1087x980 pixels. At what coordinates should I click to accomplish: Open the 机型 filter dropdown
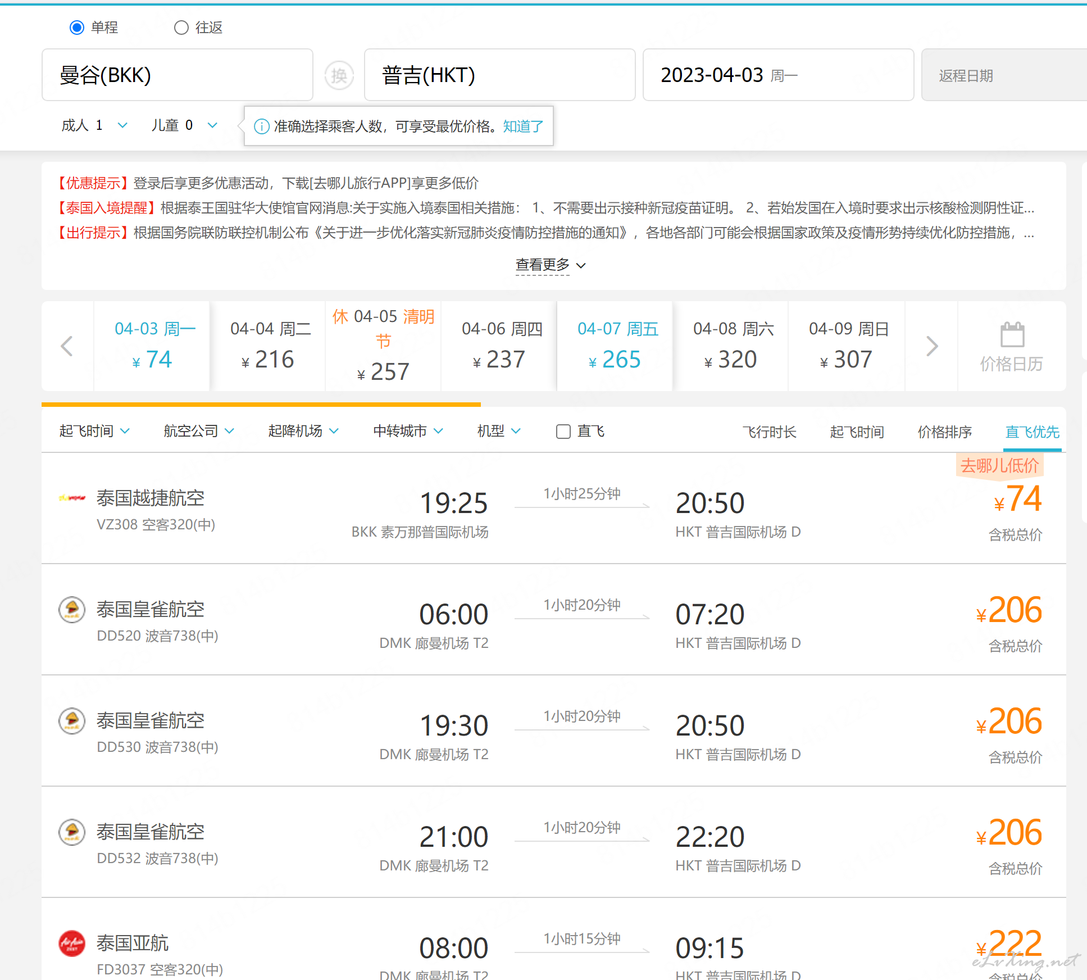(x=499, y=431)
